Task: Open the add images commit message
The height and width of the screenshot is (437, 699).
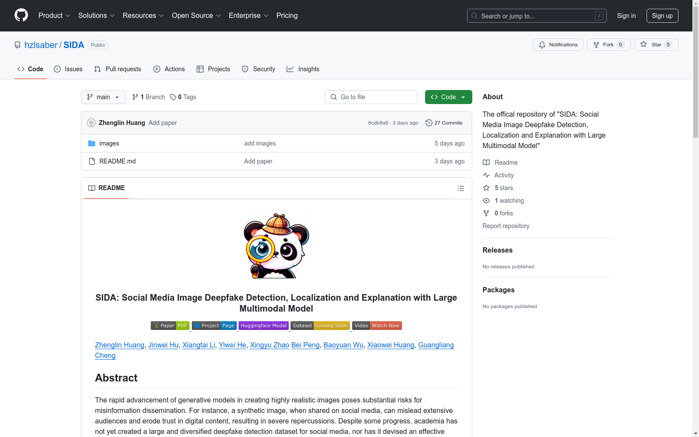Action: click(260, 143)
